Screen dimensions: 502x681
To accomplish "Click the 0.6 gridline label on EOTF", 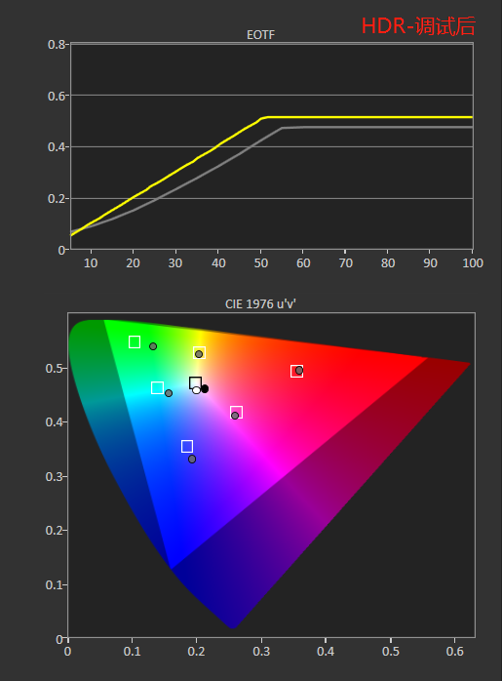I will 56,96.
